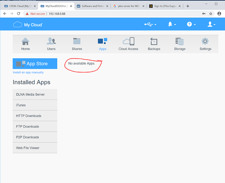The image size is (225, 183).
Task: Click the Installed Apps heading
Action: tap(32, 82)
